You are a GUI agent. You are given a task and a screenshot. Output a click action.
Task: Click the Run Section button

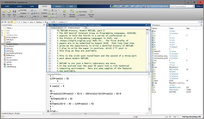[x=82, y=12]
